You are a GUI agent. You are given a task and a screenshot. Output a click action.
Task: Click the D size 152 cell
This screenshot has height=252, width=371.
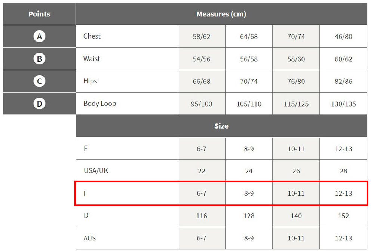(x=343, y=216)
